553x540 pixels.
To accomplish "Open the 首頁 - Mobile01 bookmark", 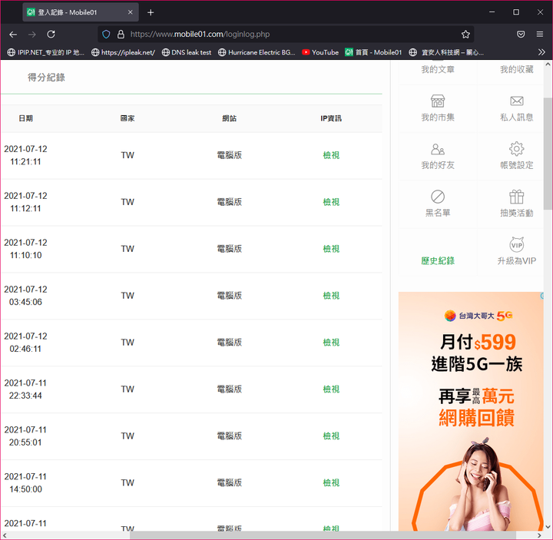I will point(373,52).
